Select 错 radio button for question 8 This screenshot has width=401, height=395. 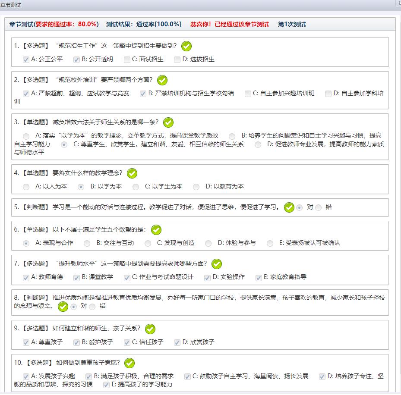(x=92, y=307)
